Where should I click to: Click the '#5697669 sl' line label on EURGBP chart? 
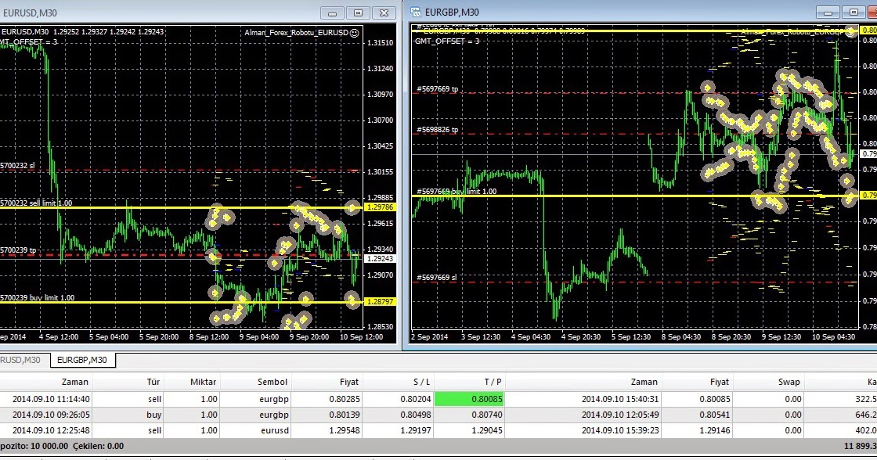(437, 277)
